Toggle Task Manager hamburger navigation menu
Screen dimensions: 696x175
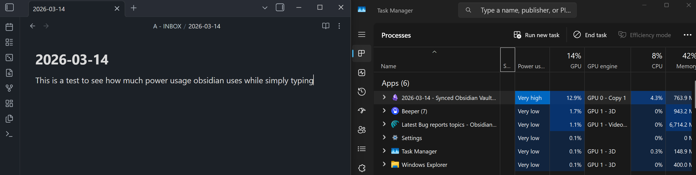coord(362,34)
